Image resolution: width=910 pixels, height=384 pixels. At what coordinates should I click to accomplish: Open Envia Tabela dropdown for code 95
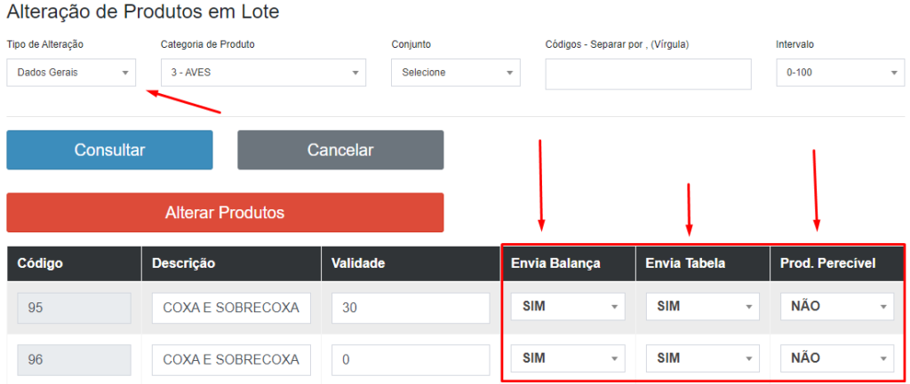[x=703, y=307]
